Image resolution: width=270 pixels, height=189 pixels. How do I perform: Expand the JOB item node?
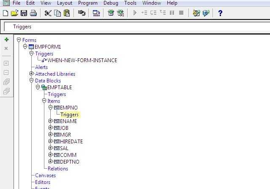click(50, 128)
